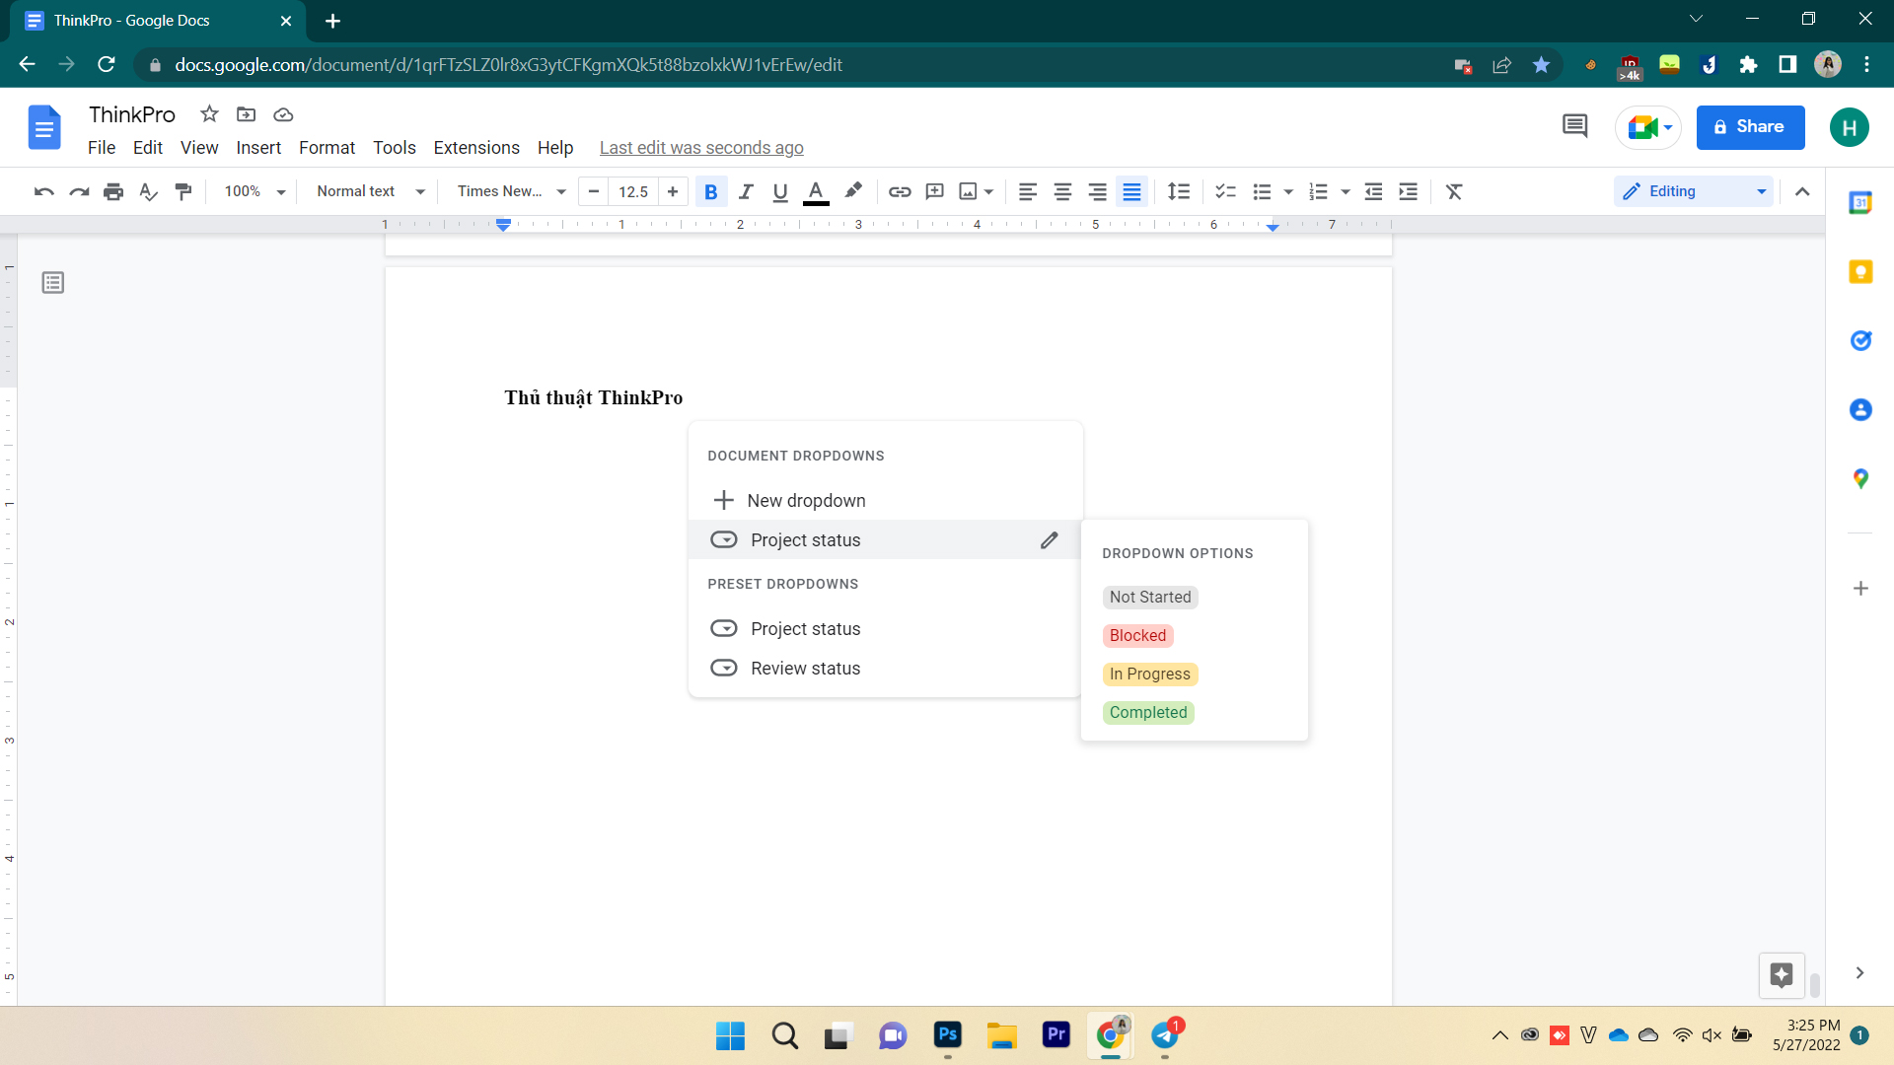Print the document with printer icon
The width and height of the screenshot is (1894, 1065).
113,191
